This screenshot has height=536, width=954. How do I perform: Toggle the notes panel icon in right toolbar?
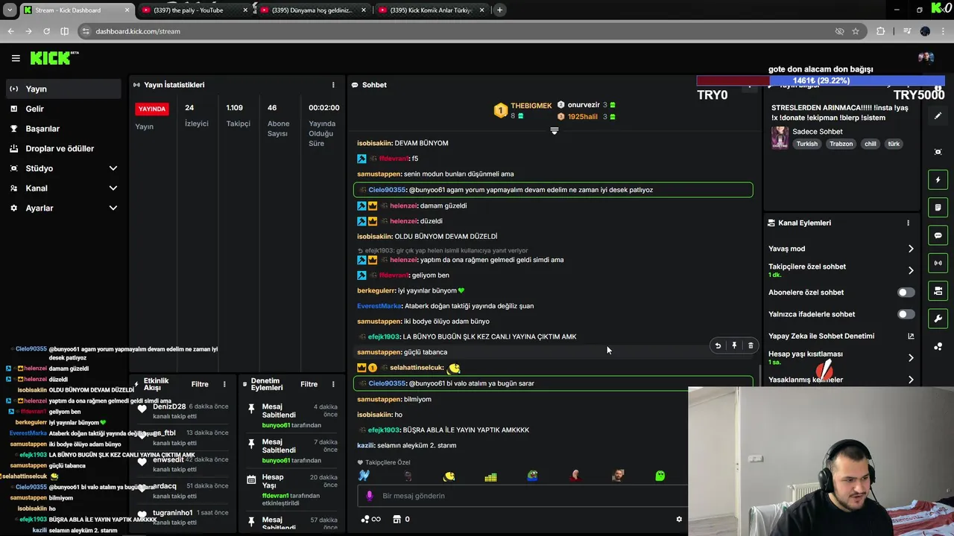pyautogui.click(x=938, y=207)
